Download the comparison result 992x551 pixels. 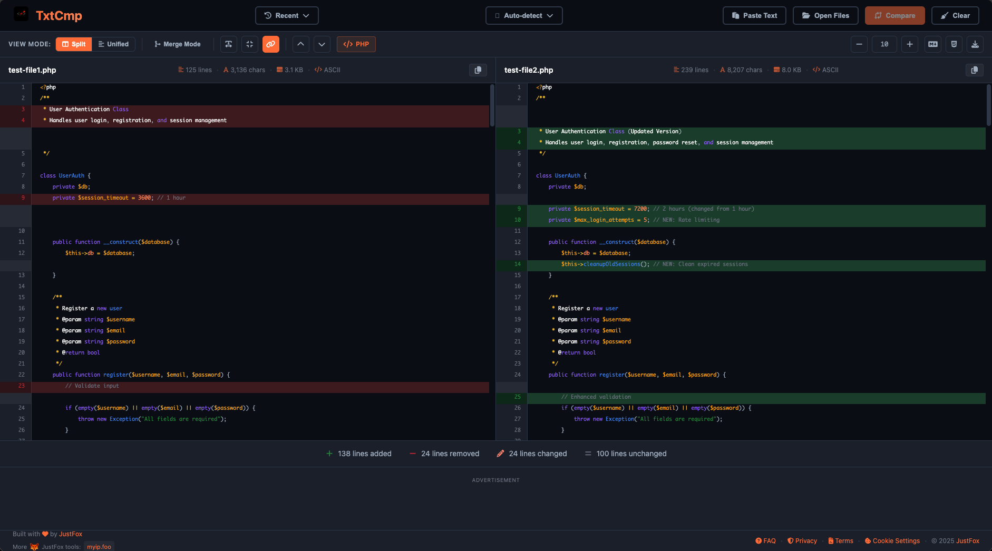pos(975,44)
